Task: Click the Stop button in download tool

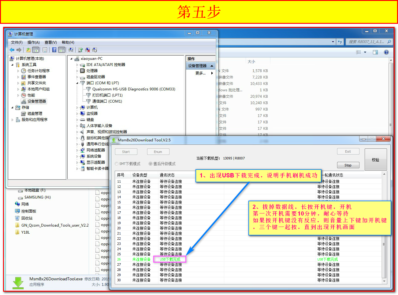Action: click(x=348, y=165)
